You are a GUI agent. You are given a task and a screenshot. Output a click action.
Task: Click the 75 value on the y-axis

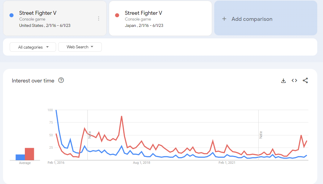tap(51, 122)
